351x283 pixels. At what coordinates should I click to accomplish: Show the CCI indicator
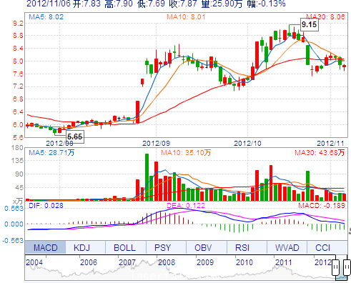(323, 248)
